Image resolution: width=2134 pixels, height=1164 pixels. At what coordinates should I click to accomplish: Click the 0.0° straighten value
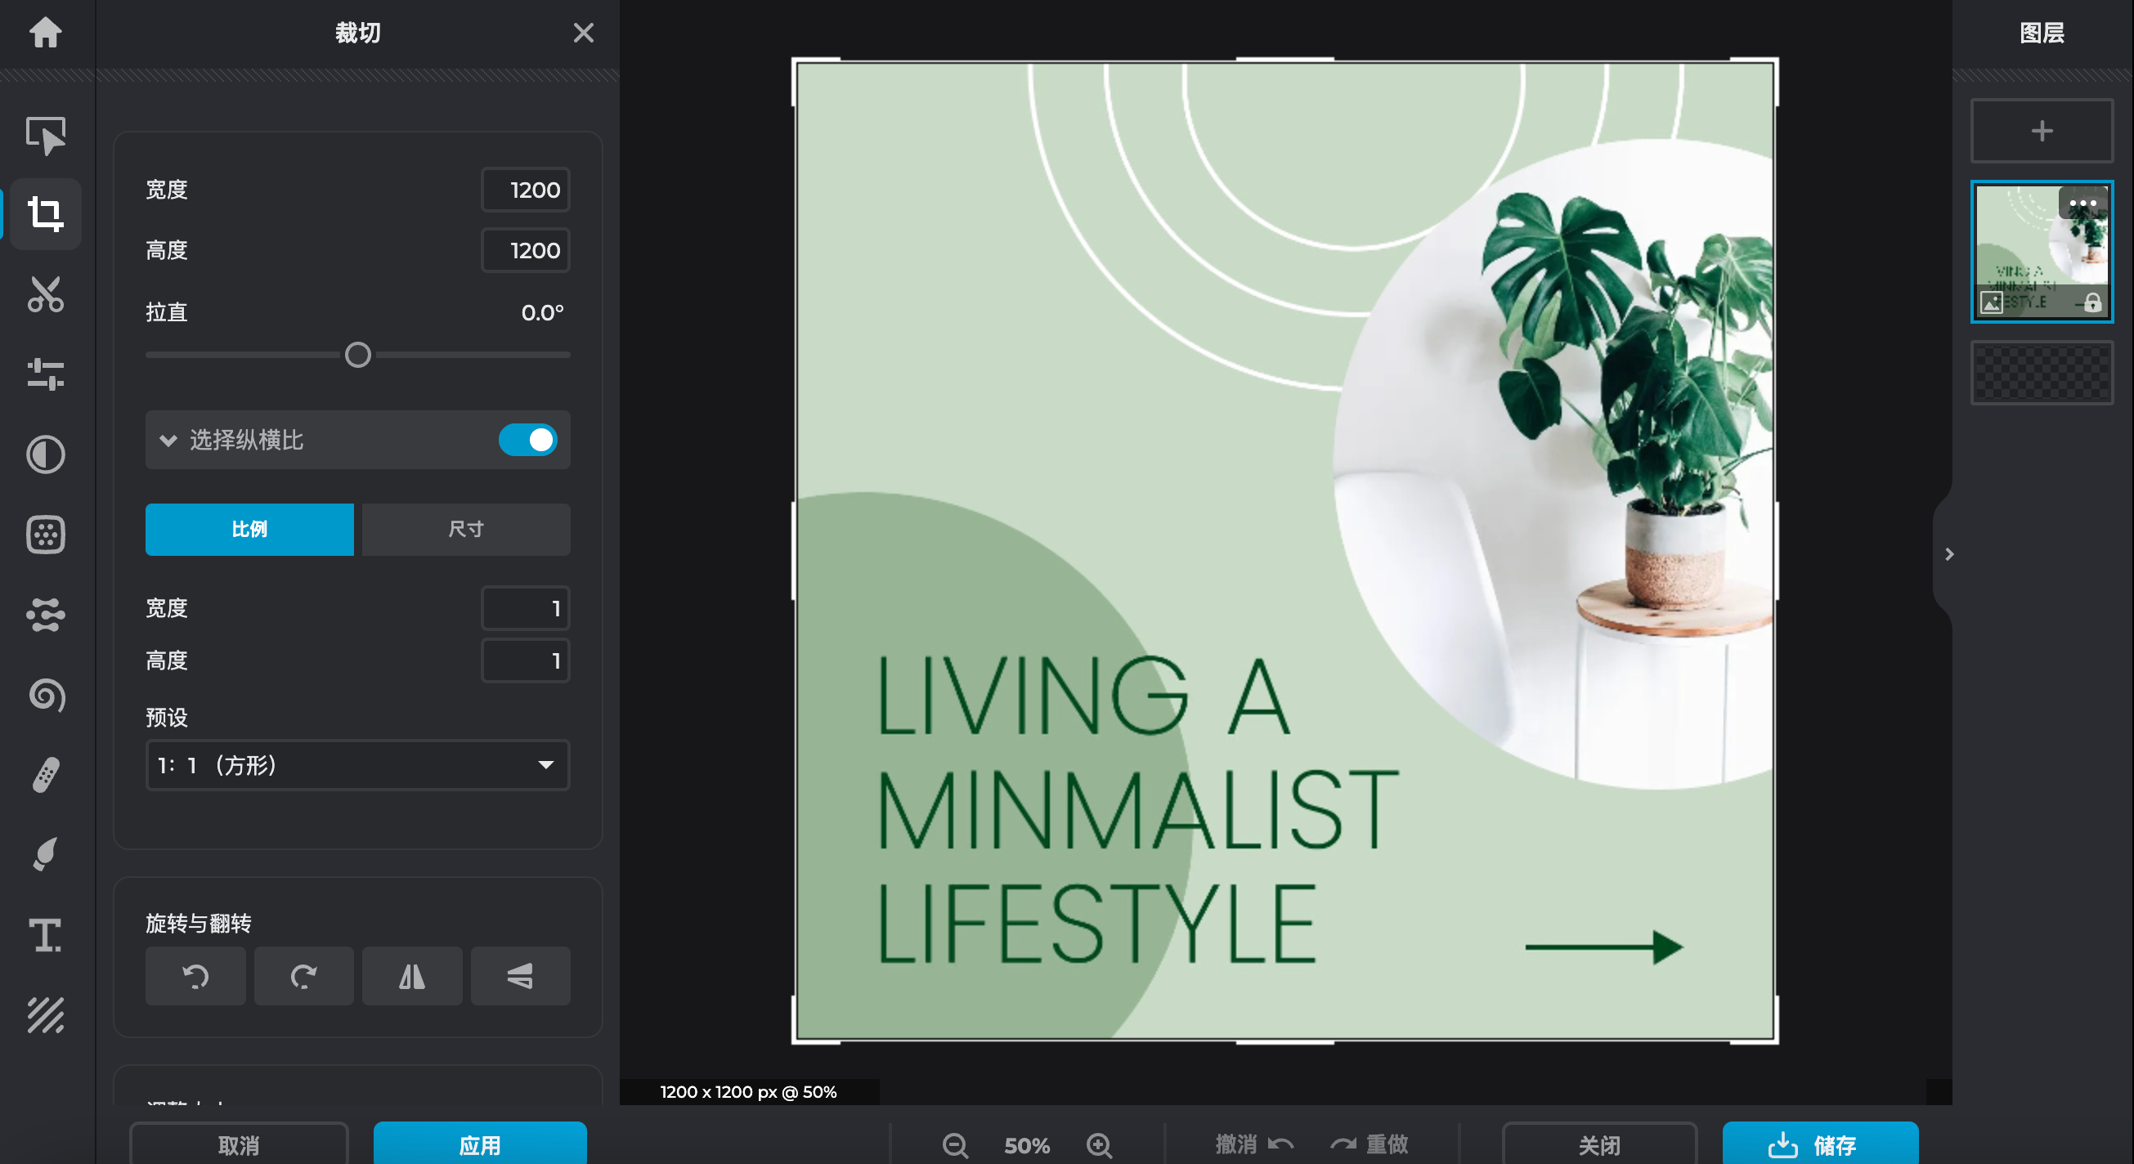543,312
